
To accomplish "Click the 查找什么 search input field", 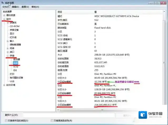I will 68,115.
